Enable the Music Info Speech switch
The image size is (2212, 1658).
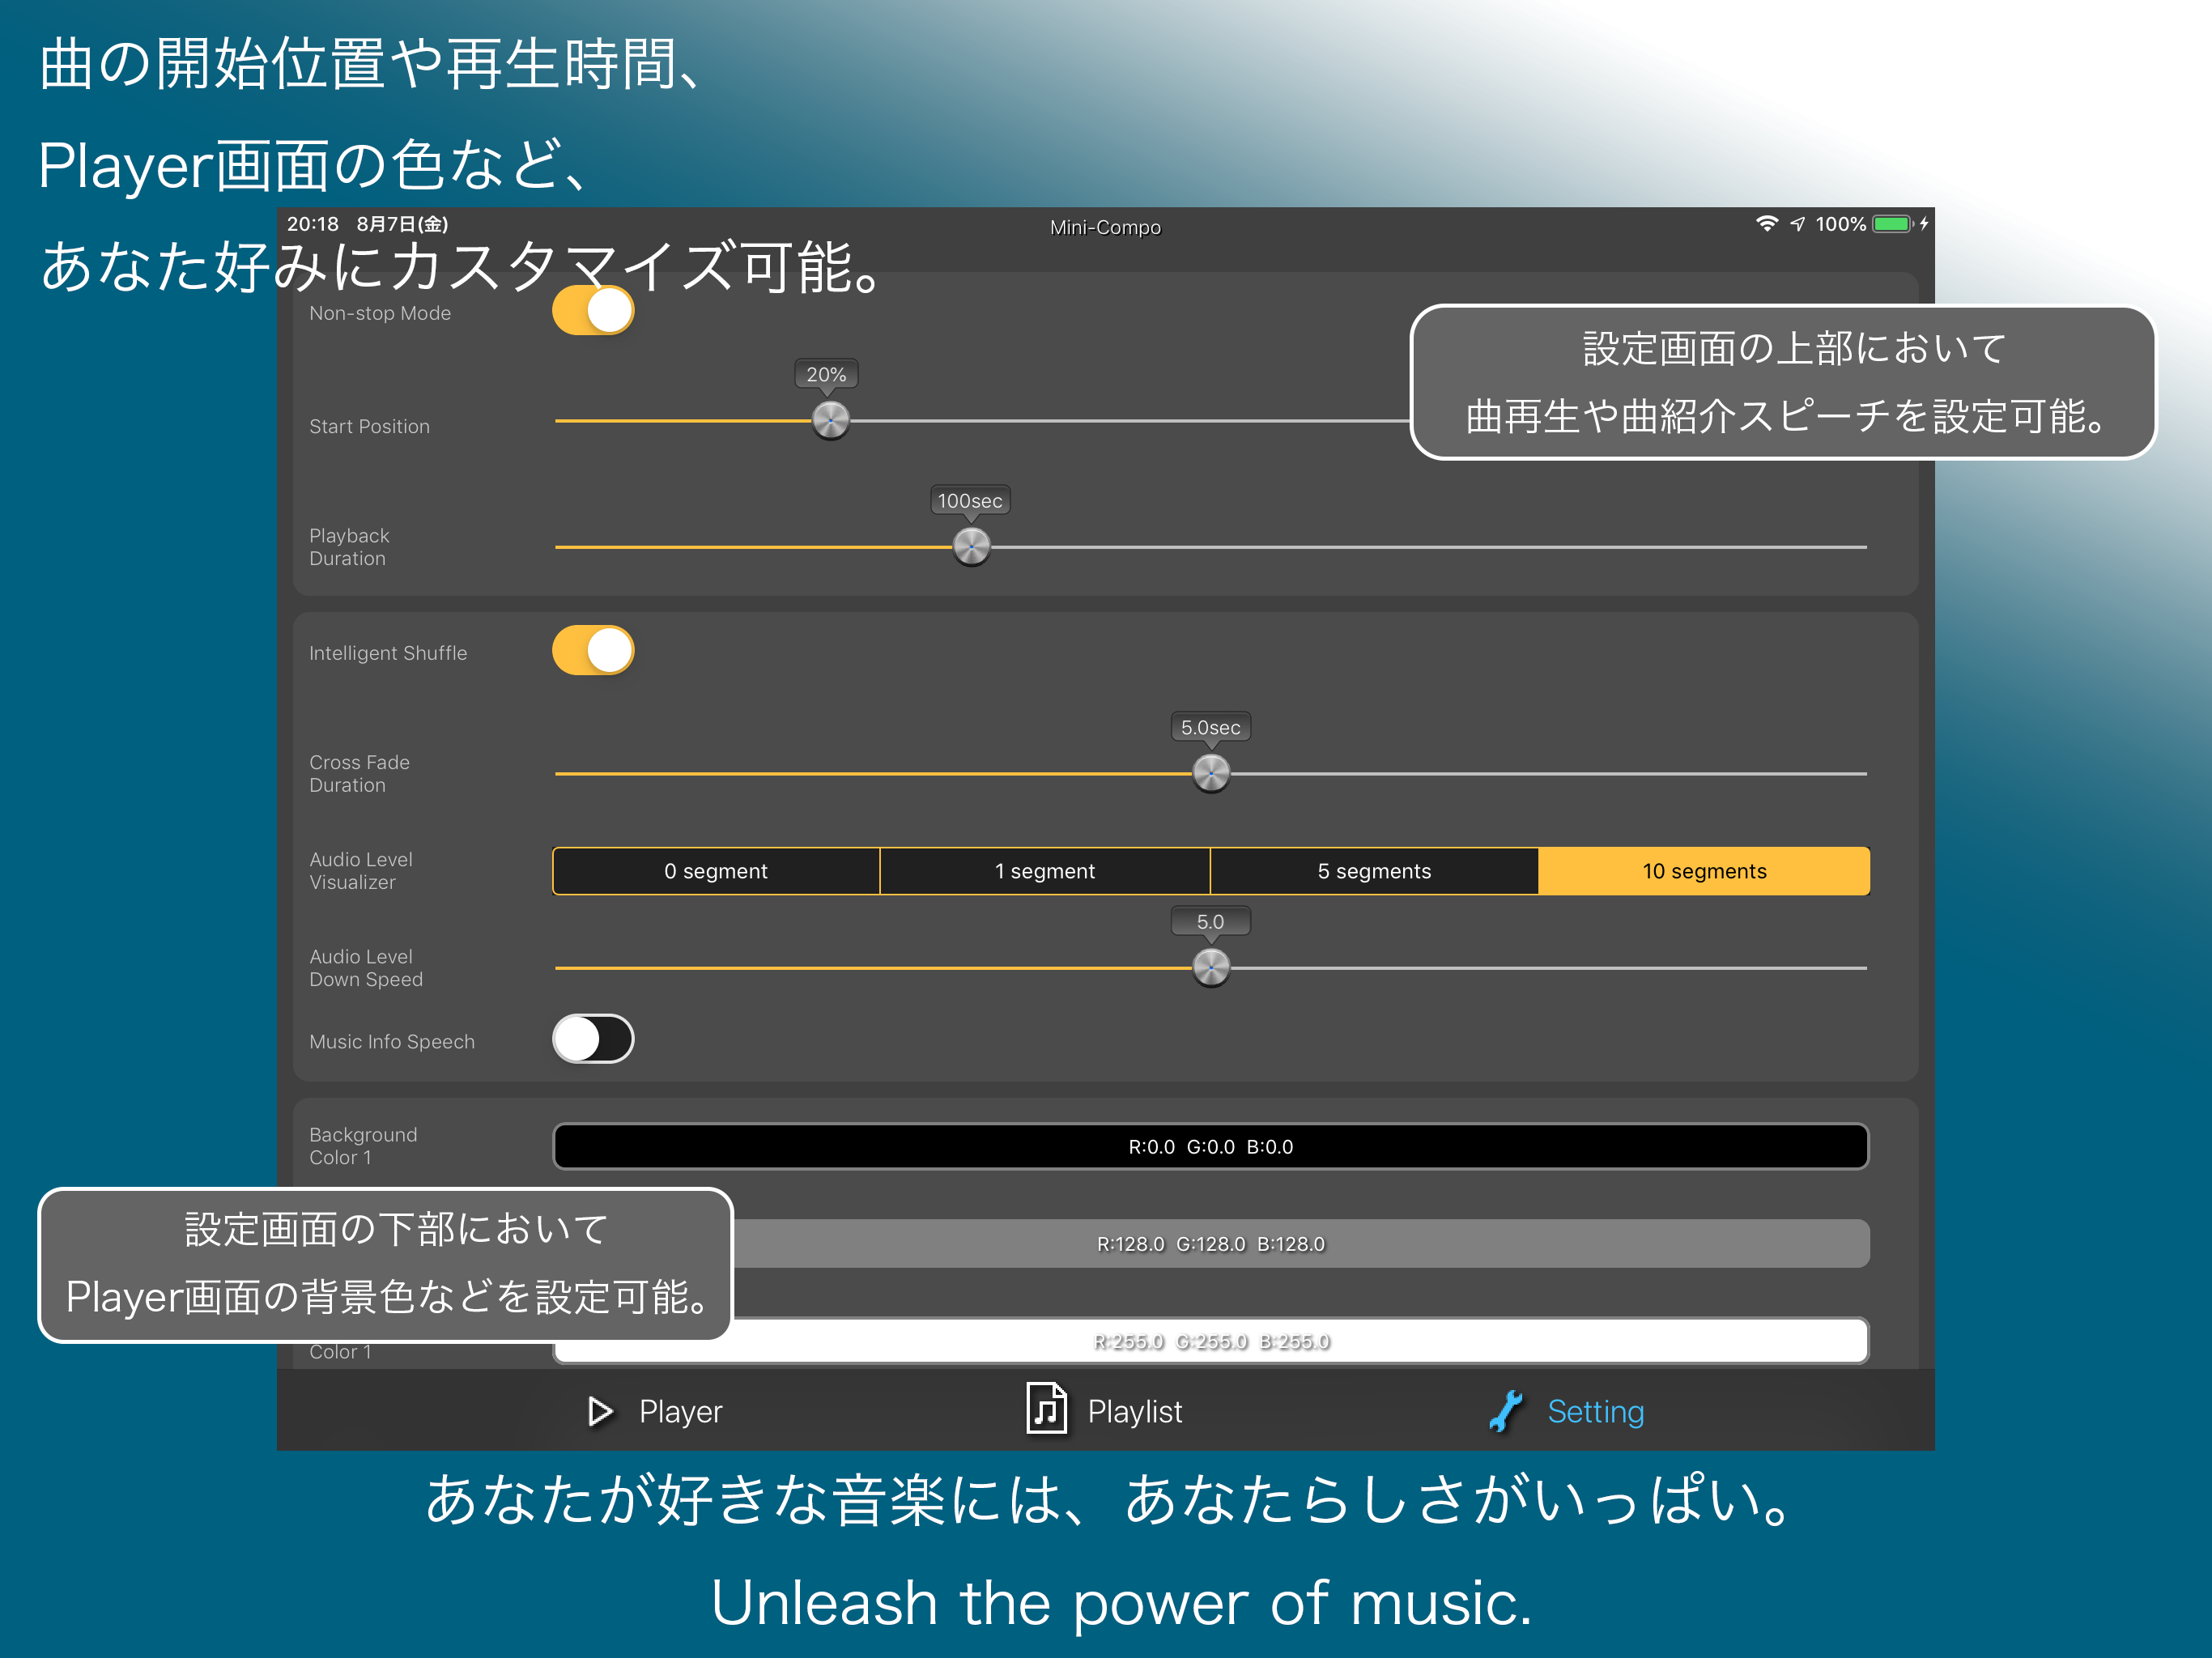pyautogui.click(x=593, y=1039)
